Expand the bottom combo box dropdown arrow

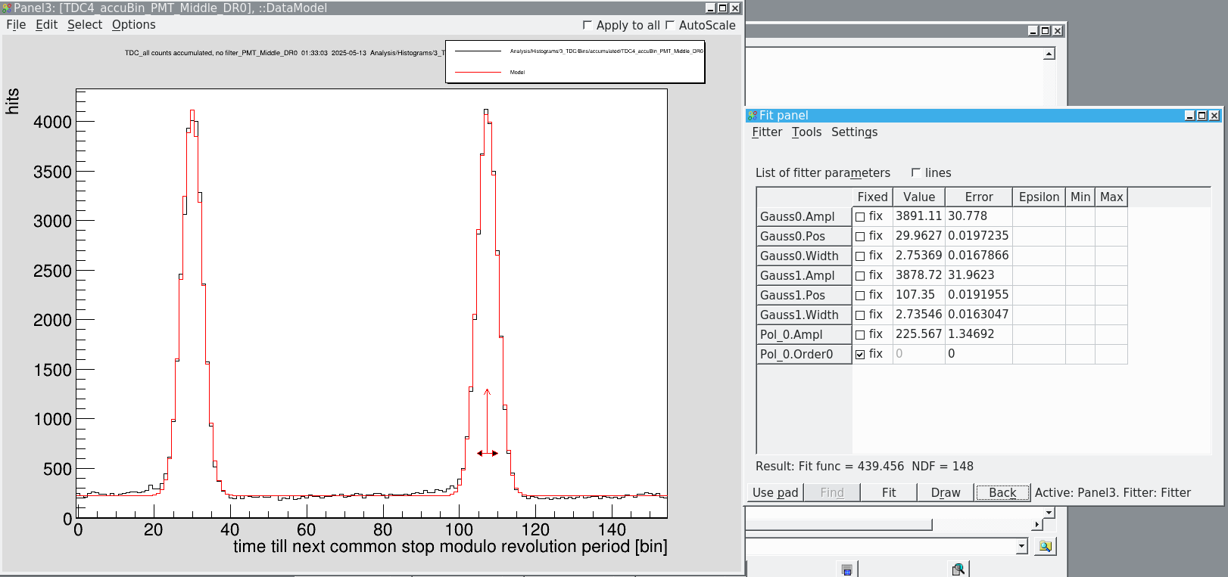pyautogui.click(x=1021, y=546)
